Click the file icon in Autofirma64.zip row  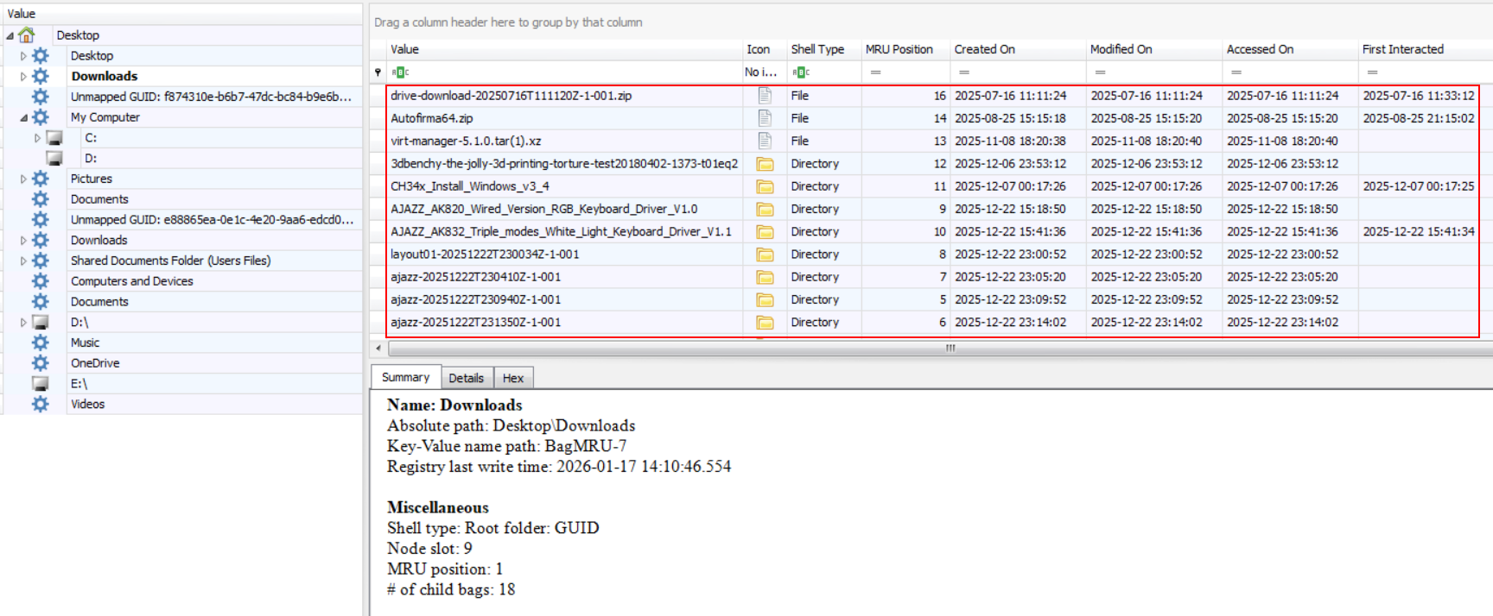(x=765, y=118)
